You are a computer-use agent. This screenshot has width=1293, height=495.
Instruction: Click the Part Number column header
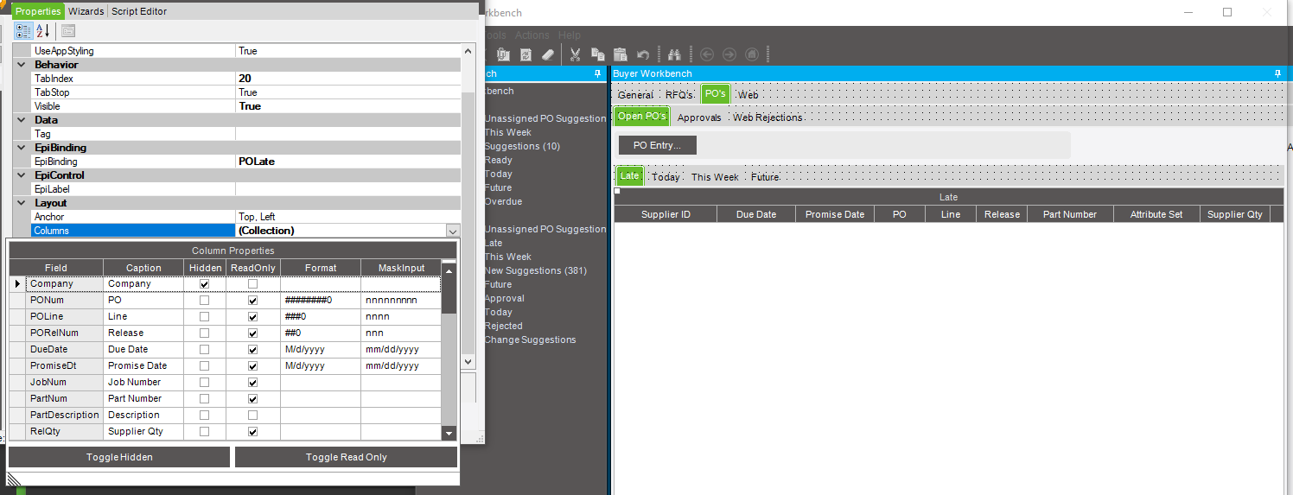[x=1070, y=214]
